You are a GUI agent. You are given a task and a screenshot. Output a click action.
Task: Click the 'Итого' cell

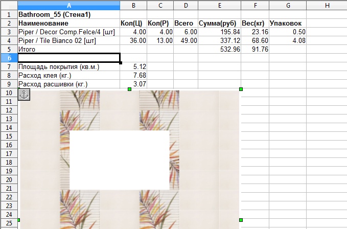[69, 50]
